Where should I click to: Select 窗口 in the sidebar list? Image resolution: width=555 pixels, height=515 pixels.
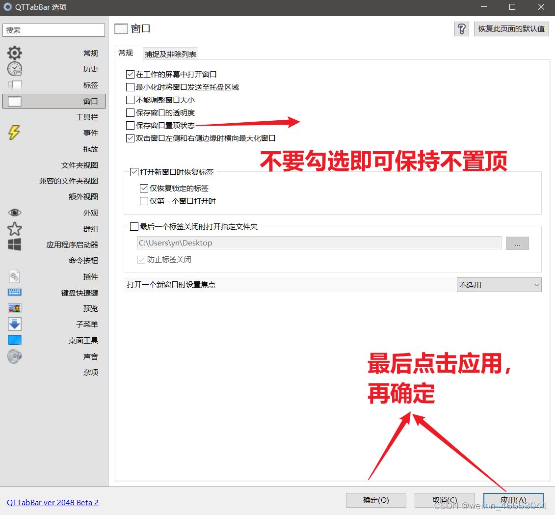[54, 101]
